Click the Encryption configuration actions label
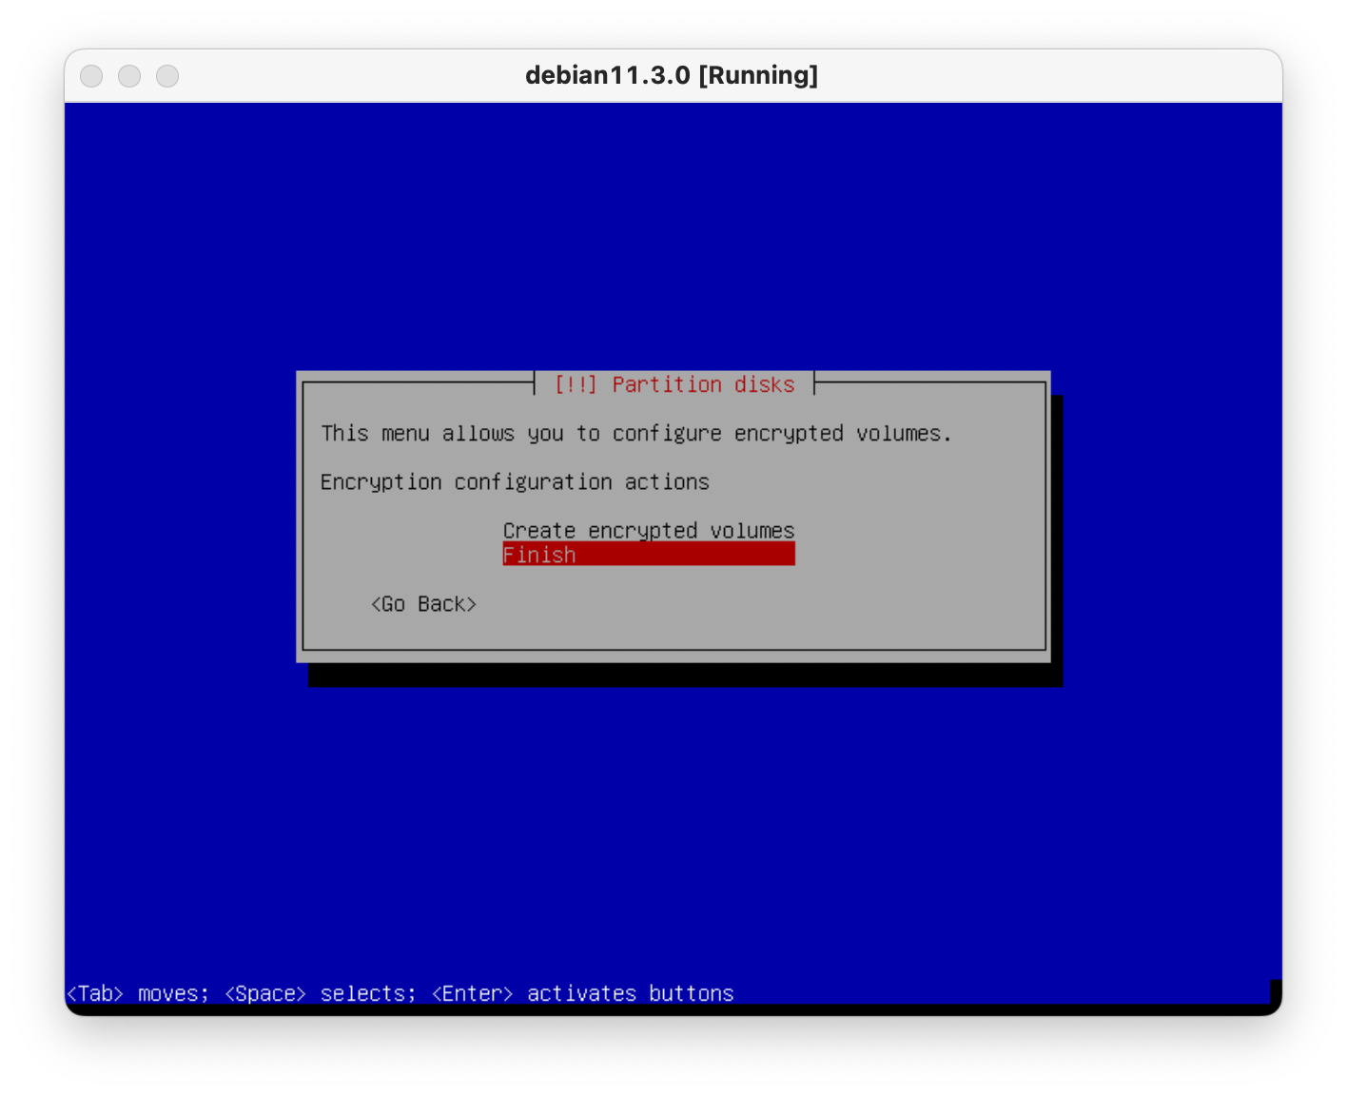 coord(515,482)
